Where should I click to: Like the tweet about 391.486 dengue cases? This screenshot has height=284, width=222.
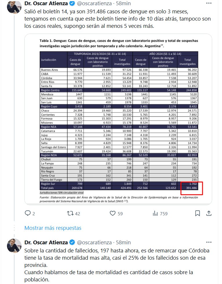point(113,214)
